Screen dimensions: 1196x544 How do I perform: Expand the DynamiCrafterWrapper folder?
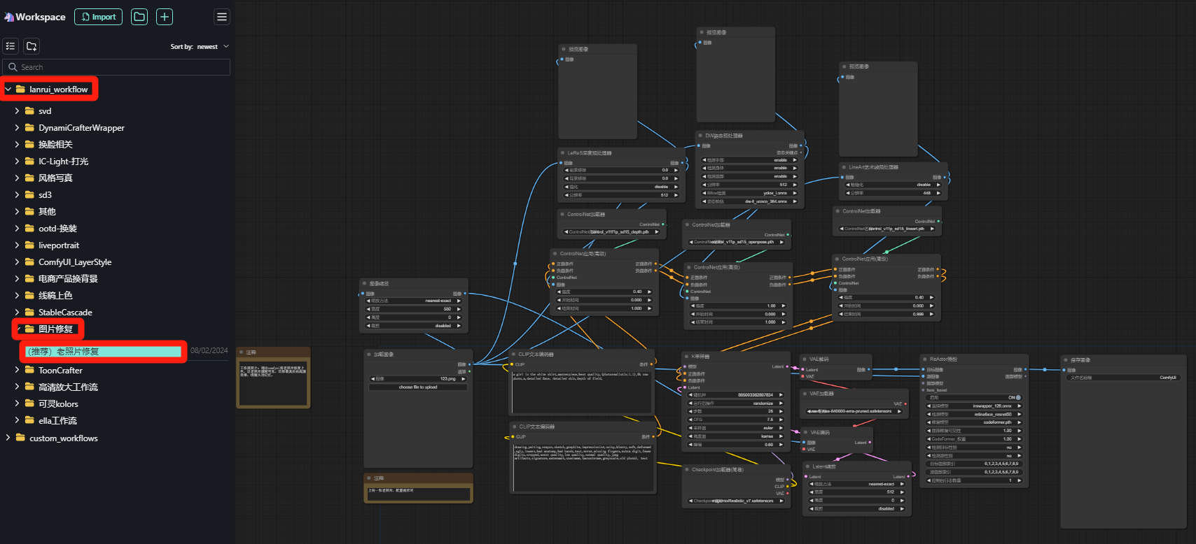(17, 127)
